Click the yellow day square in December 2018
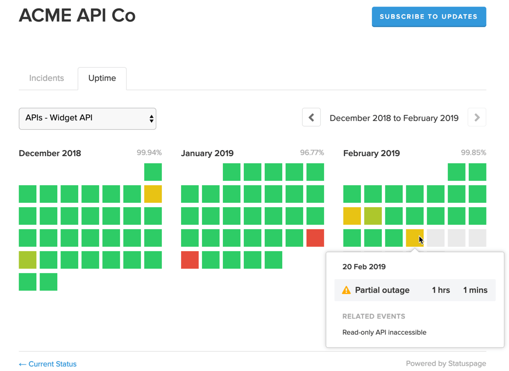Screen dimensions: 509x371 coord(153,194)
